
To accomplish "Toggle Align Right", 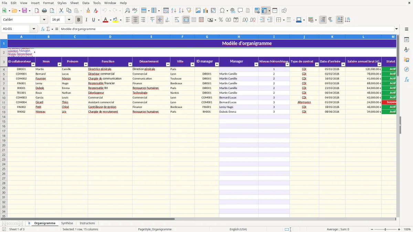I will (143, 20).
